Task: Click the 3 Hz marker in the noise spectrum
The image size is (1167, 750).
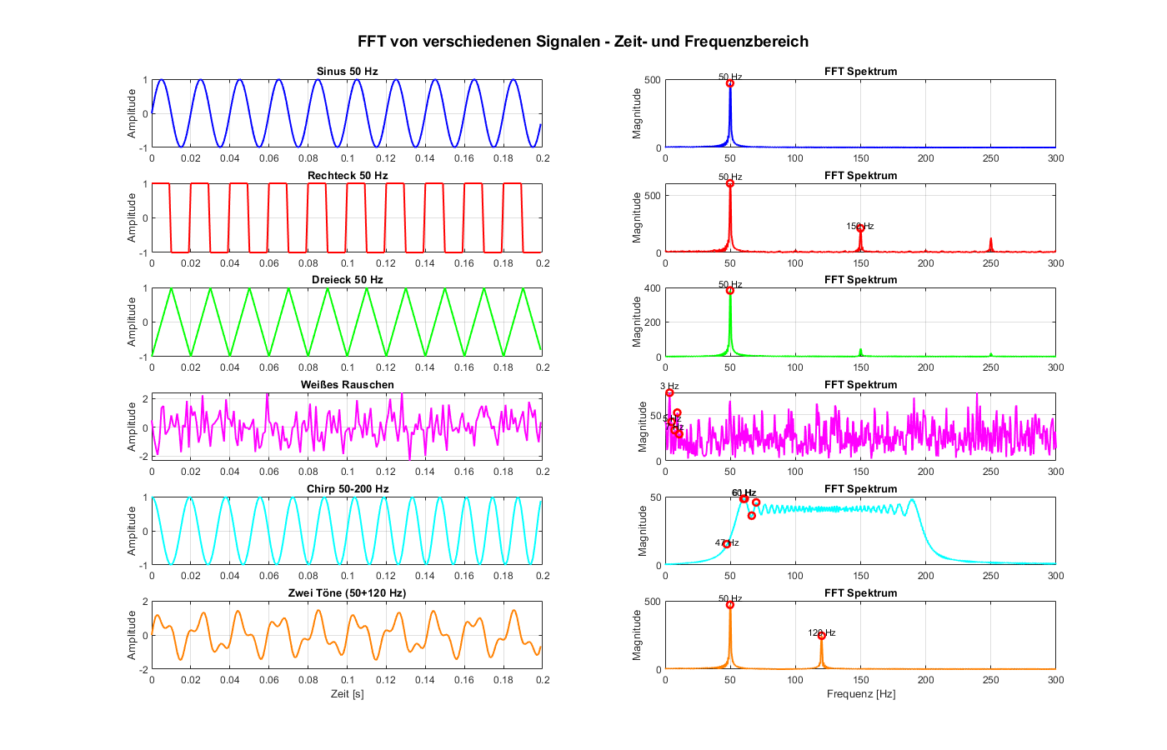Action: point(669,392)
